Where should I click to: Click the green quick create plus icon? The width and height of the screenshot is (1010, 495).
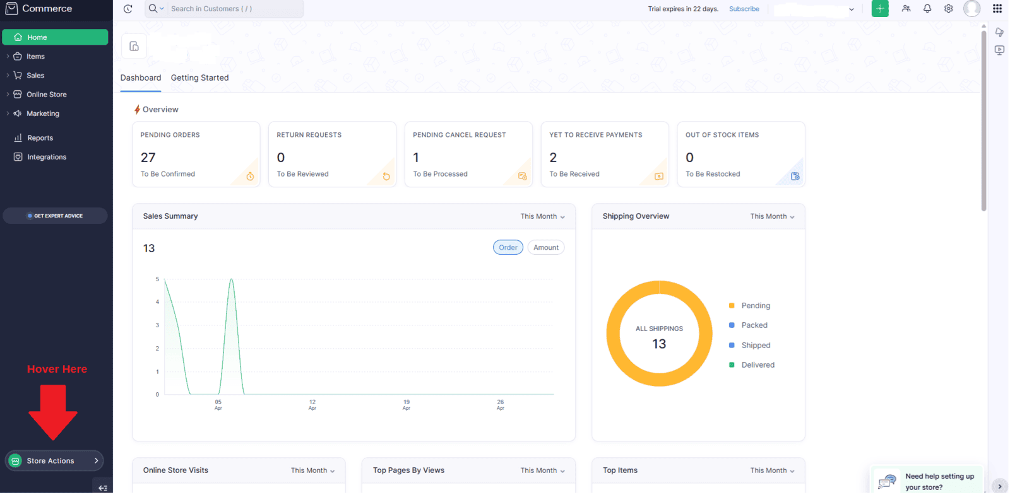click(x=879, y=9)
